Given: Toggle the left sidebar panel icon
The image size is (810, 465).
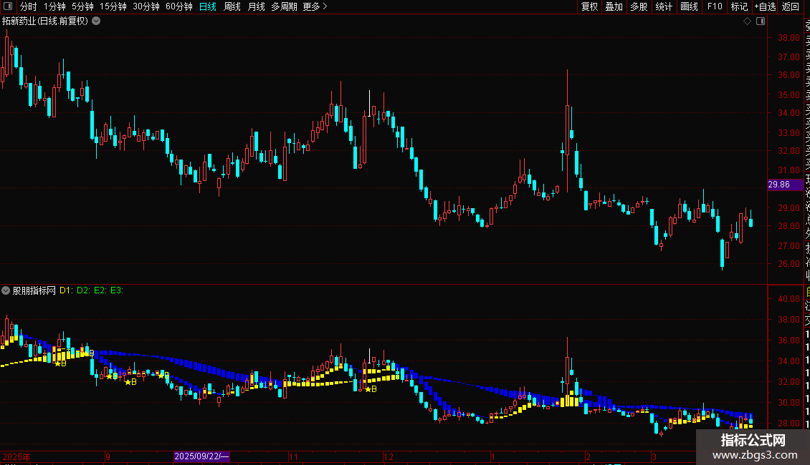Looking at the screenshot, I should (x=8, y=6).
